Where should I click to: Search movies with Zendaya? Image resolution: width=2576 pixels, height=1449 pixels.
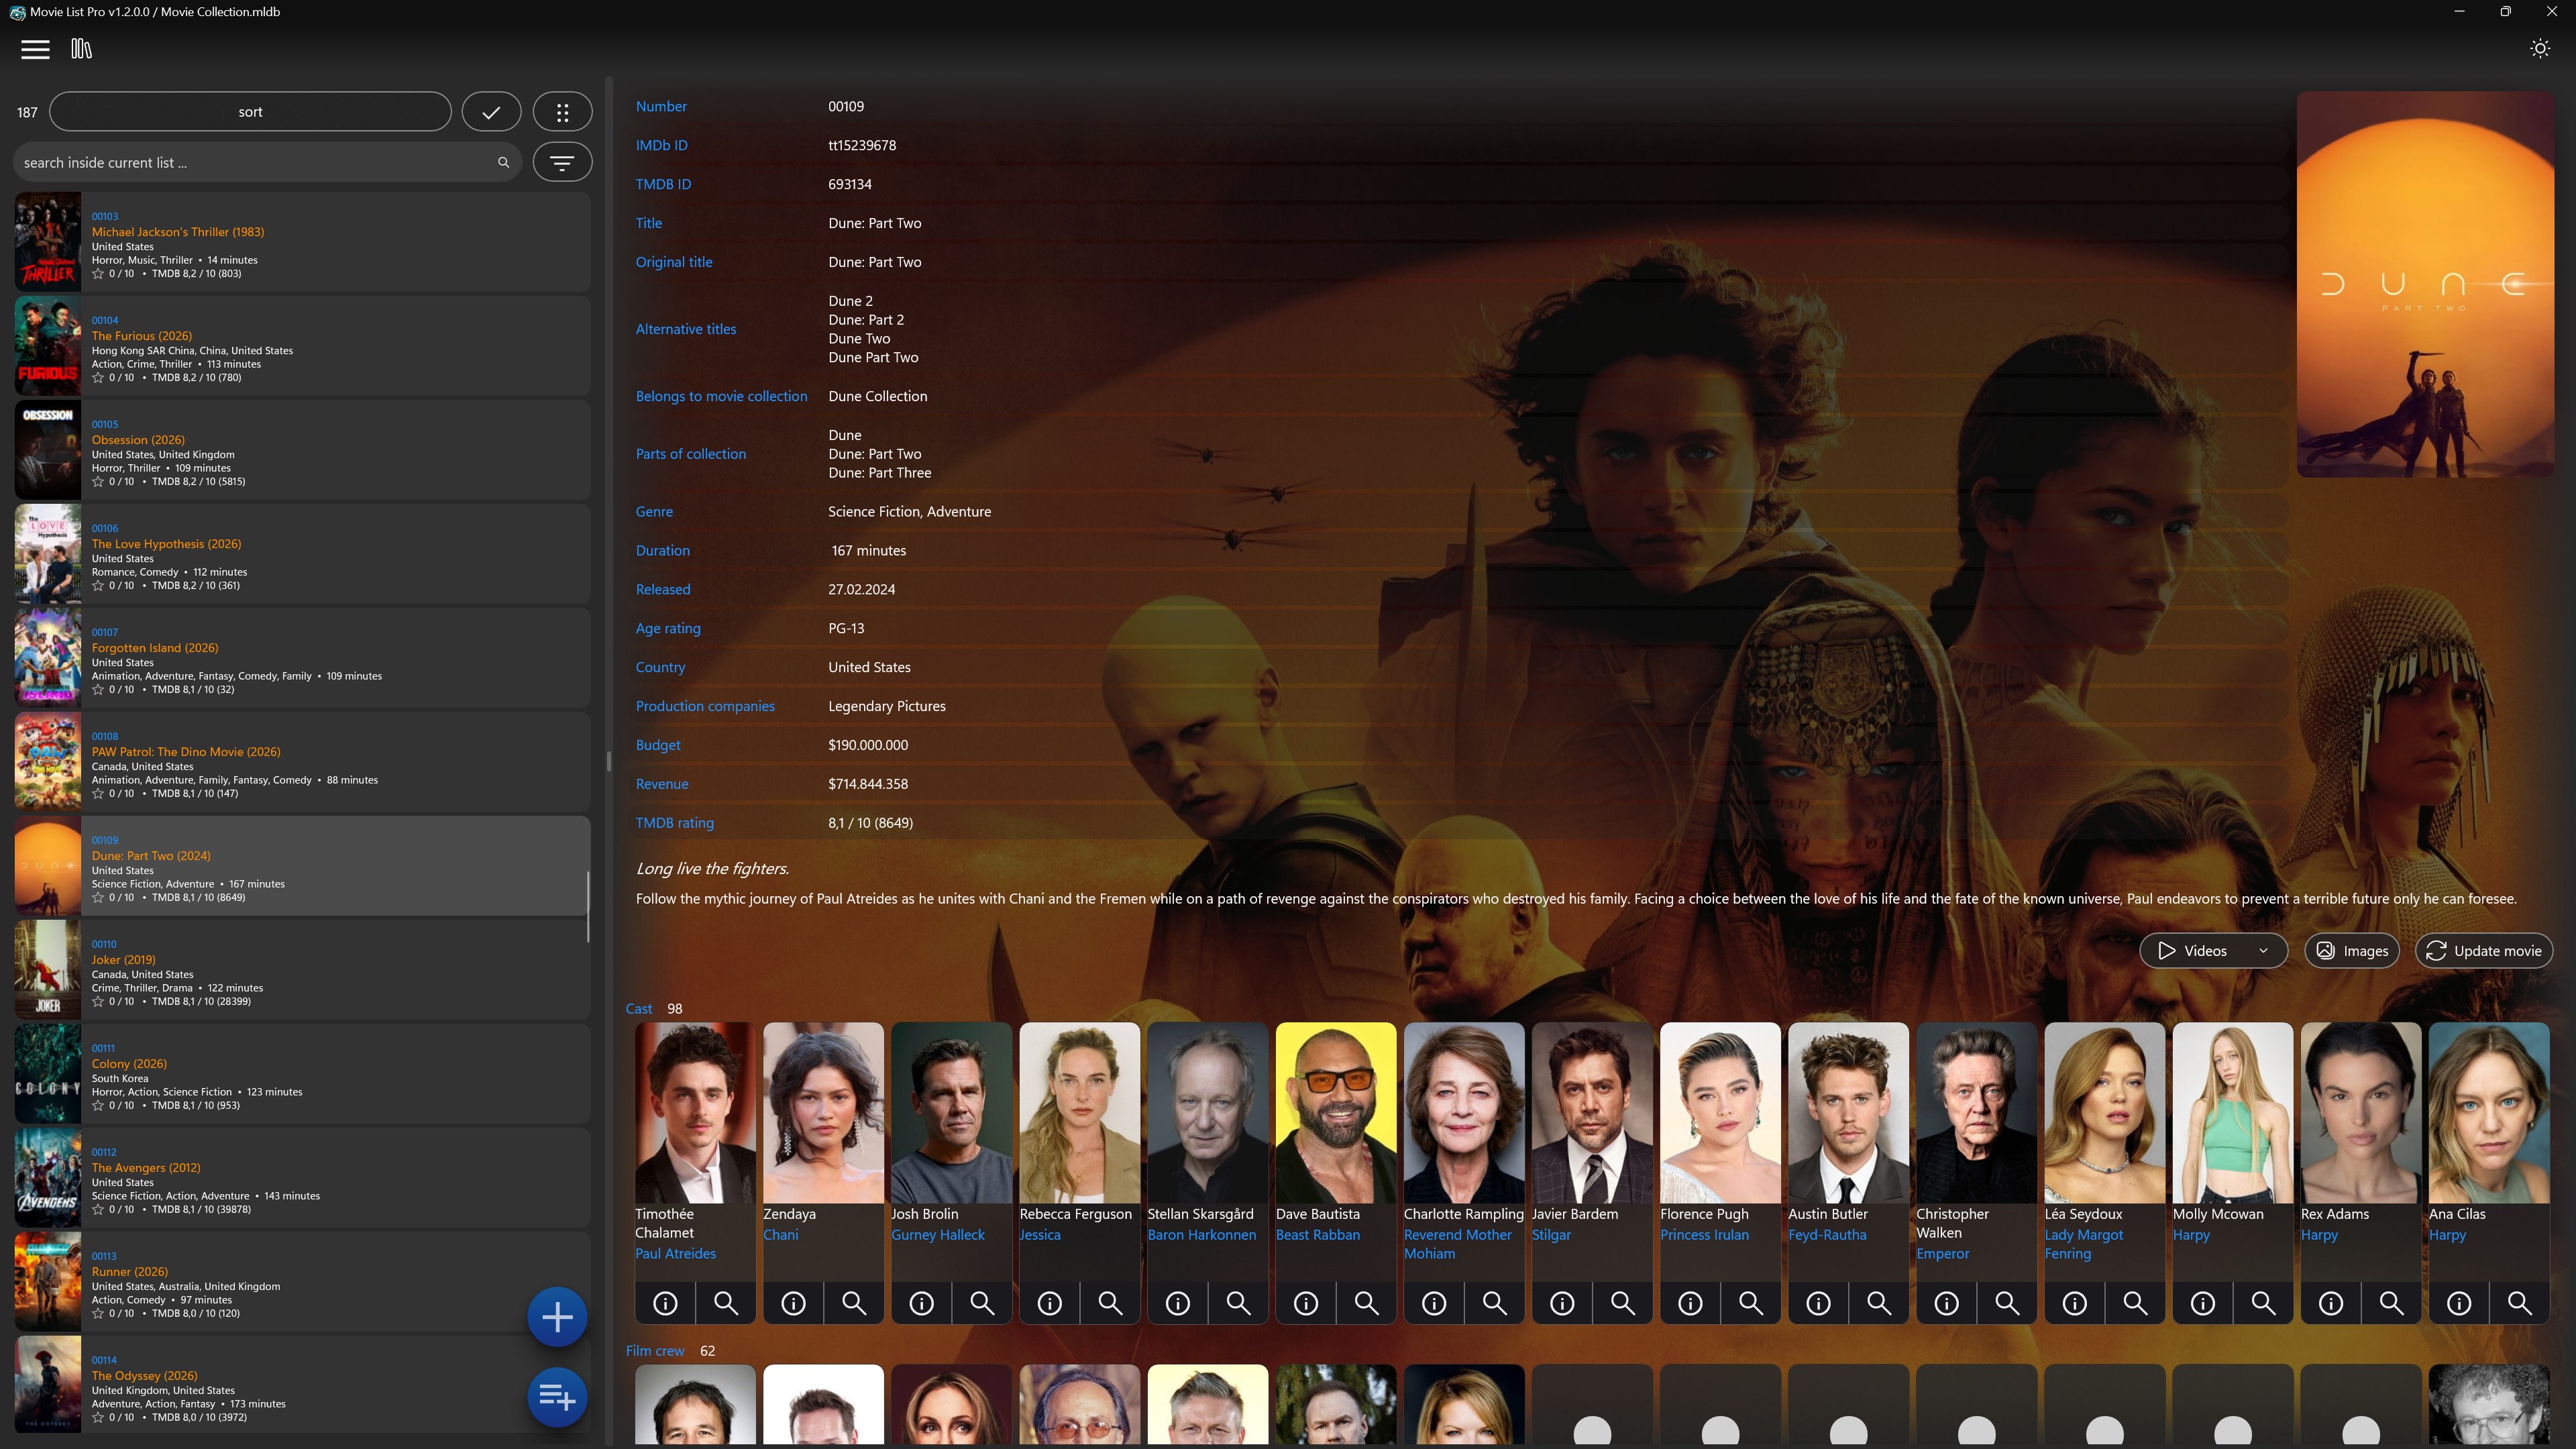854,1303
